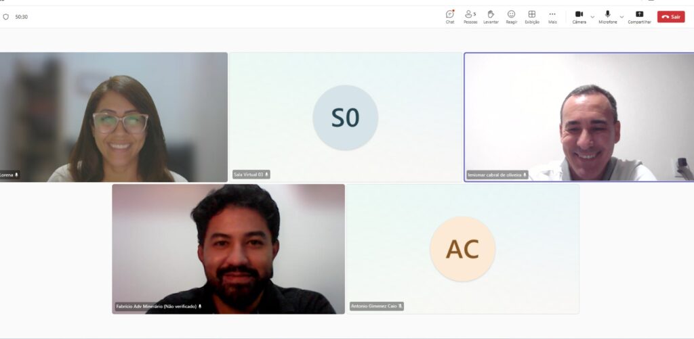694x339 pixels.
Task: Click the S0 avatar circle
Action: (345, 118)
